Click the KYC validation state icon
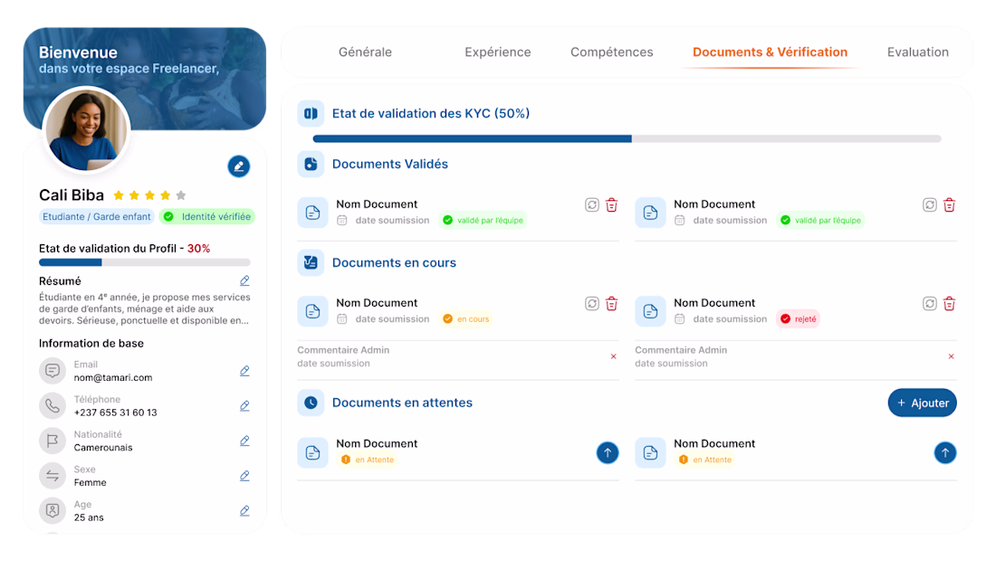996x569 pixels. 311,114
